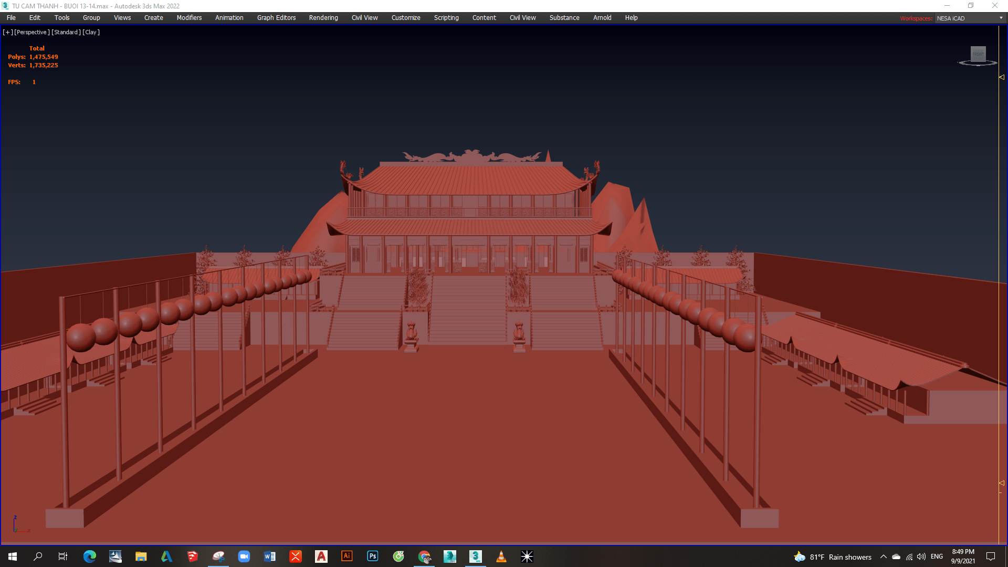The width and height of the screenshot is (1008, 567).
Task: Show hidden system tray icons
Action: click(884, 557)
